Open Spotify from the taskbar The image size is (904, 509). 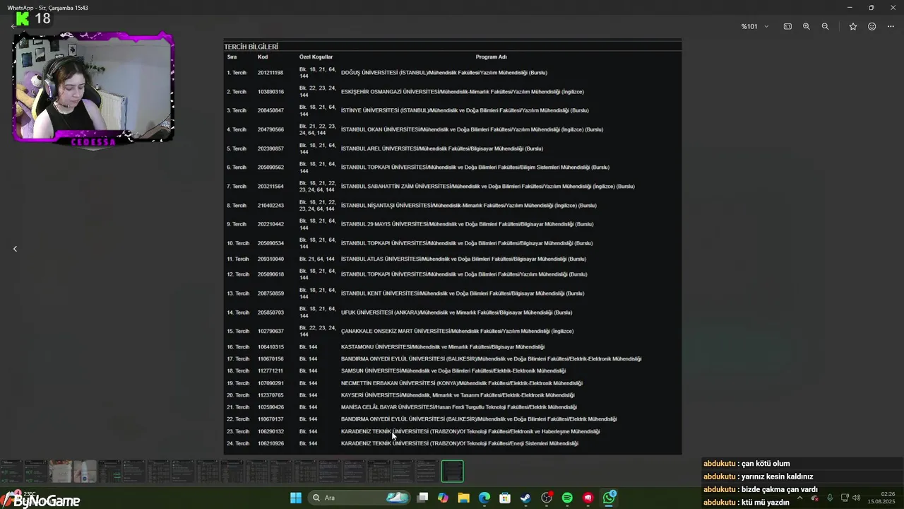(567, 498)
